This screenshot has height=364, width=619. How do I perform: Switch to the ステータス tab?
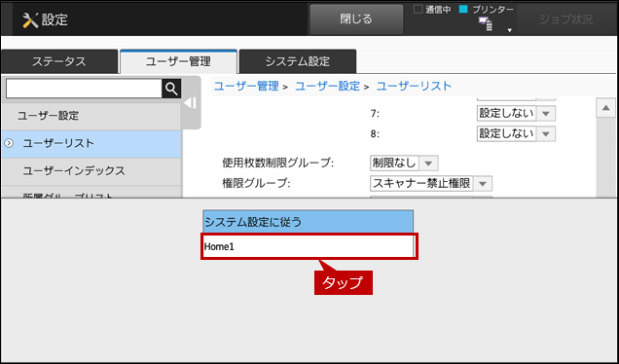pyautogui.click(x=59, y=61)
